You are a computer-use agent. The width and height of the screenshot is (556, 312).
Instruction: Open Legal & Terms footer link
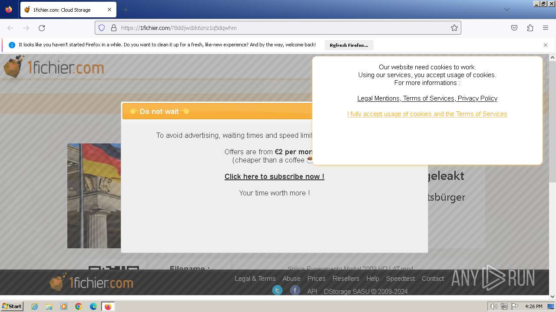coord(255,279)
